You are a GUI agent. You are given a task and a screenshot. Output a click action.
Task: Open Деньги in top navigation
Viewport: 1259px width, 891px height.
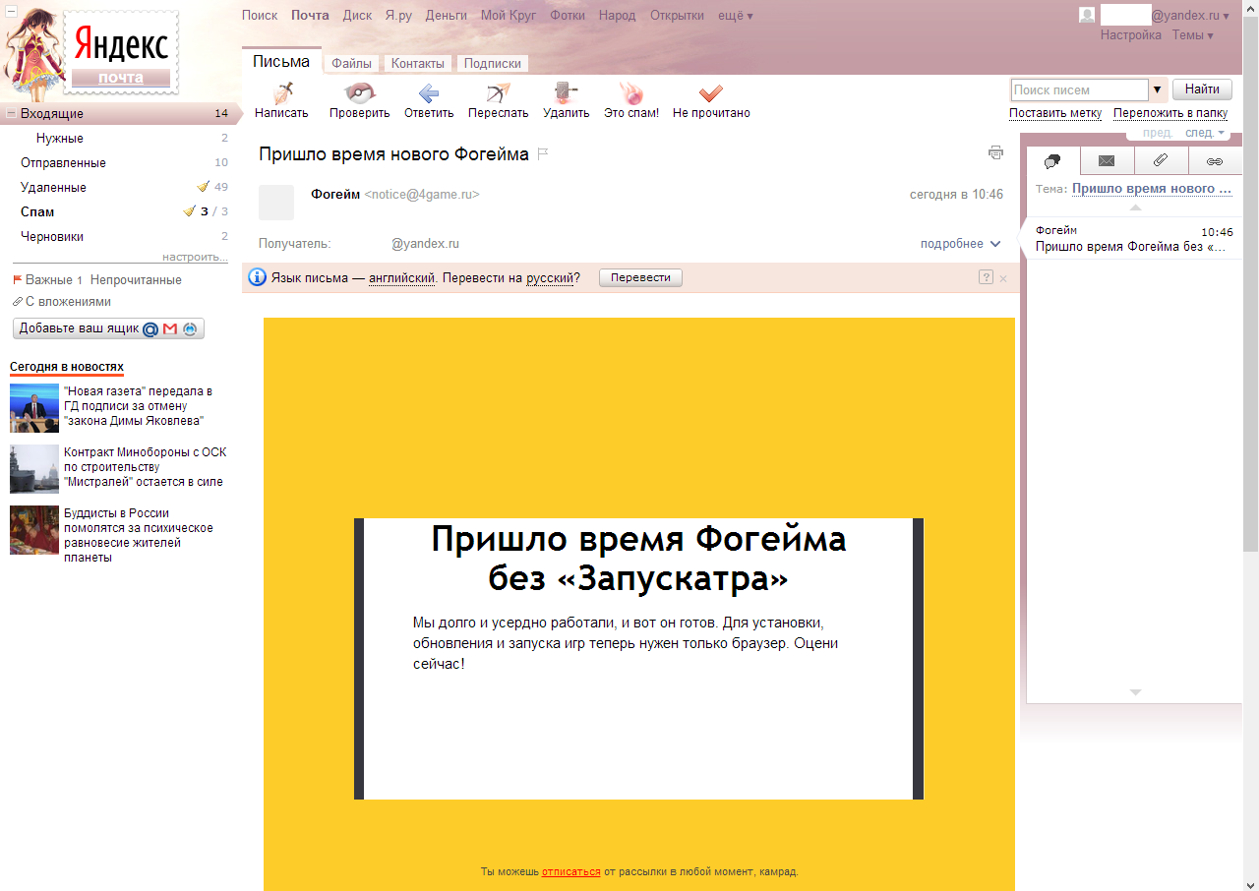(x=447, y=16)
